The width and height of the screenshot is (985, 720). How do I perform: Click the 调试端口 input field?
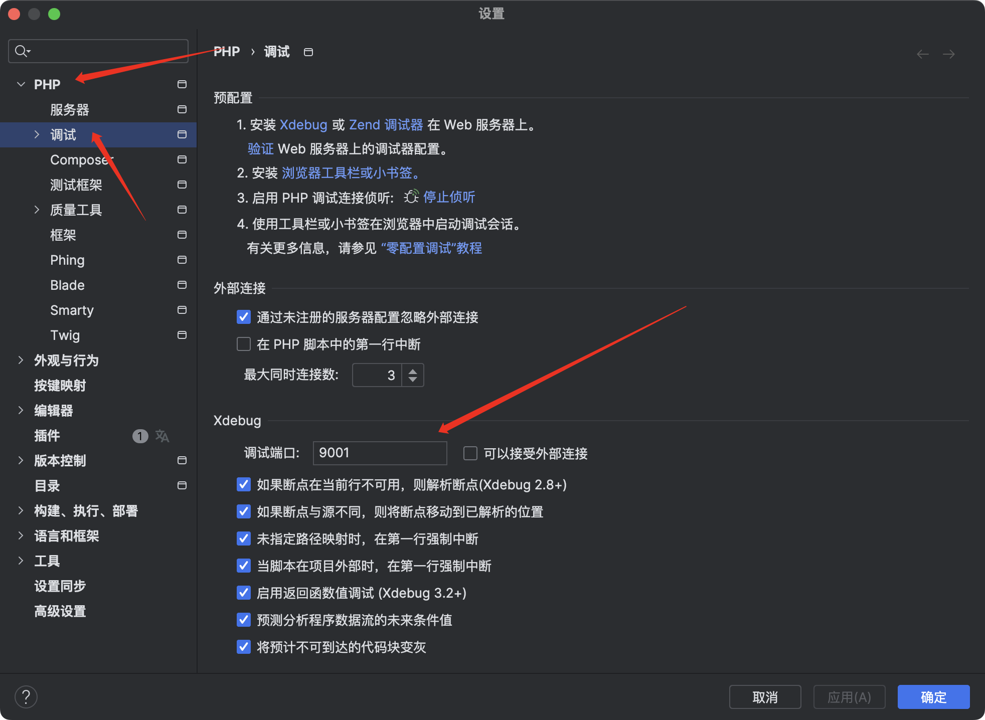(380, 453)
